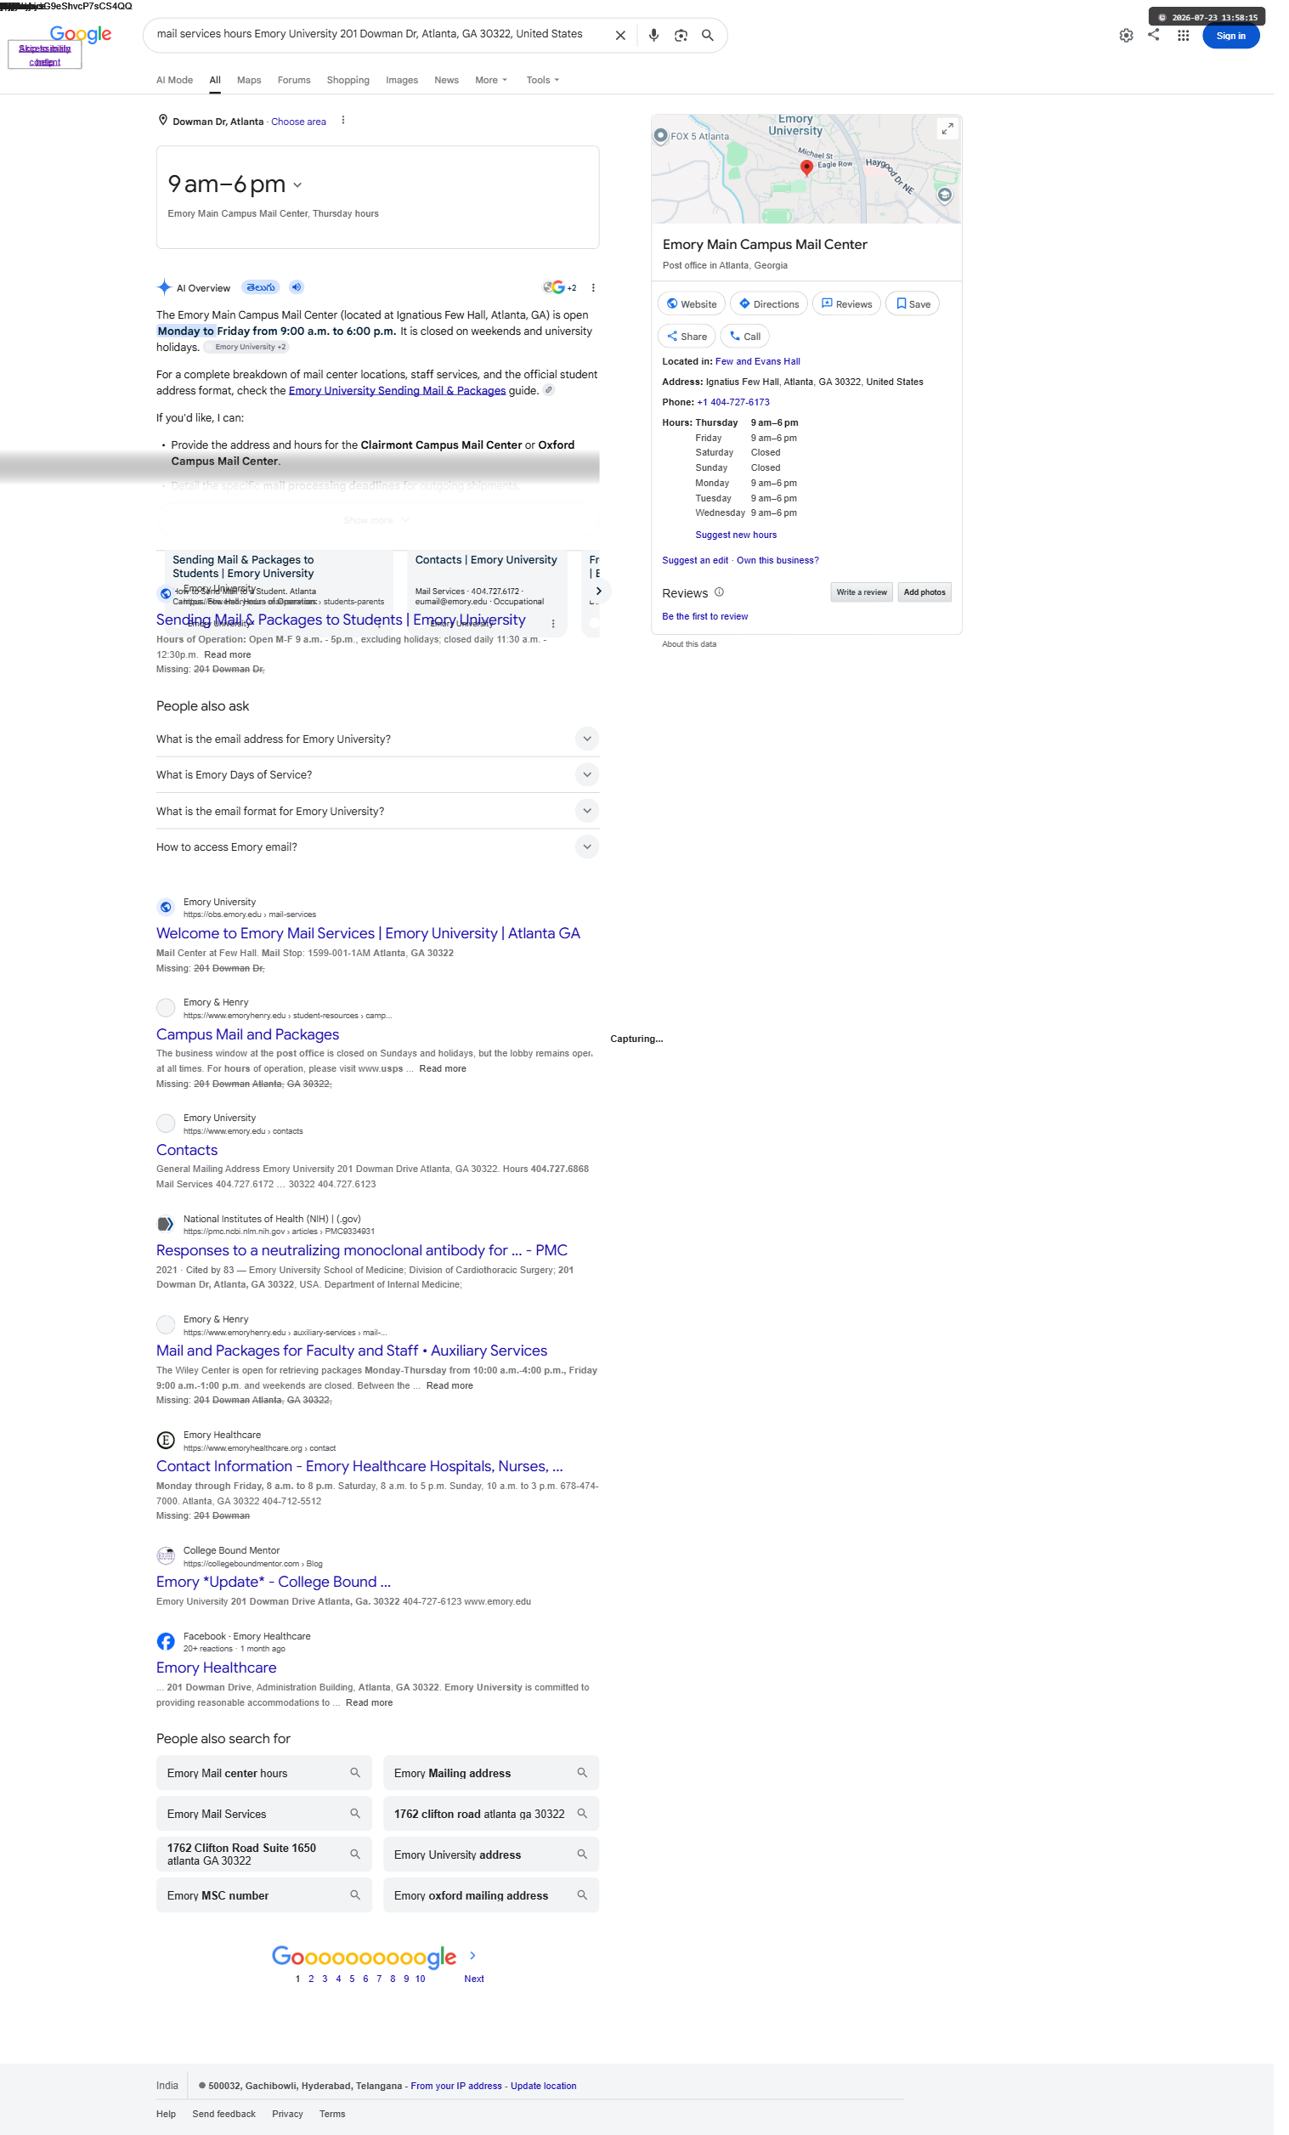Expand "What is the email format for Emory University?"
Viewport: 1289px width, 2135px height.
click(377, 811)
